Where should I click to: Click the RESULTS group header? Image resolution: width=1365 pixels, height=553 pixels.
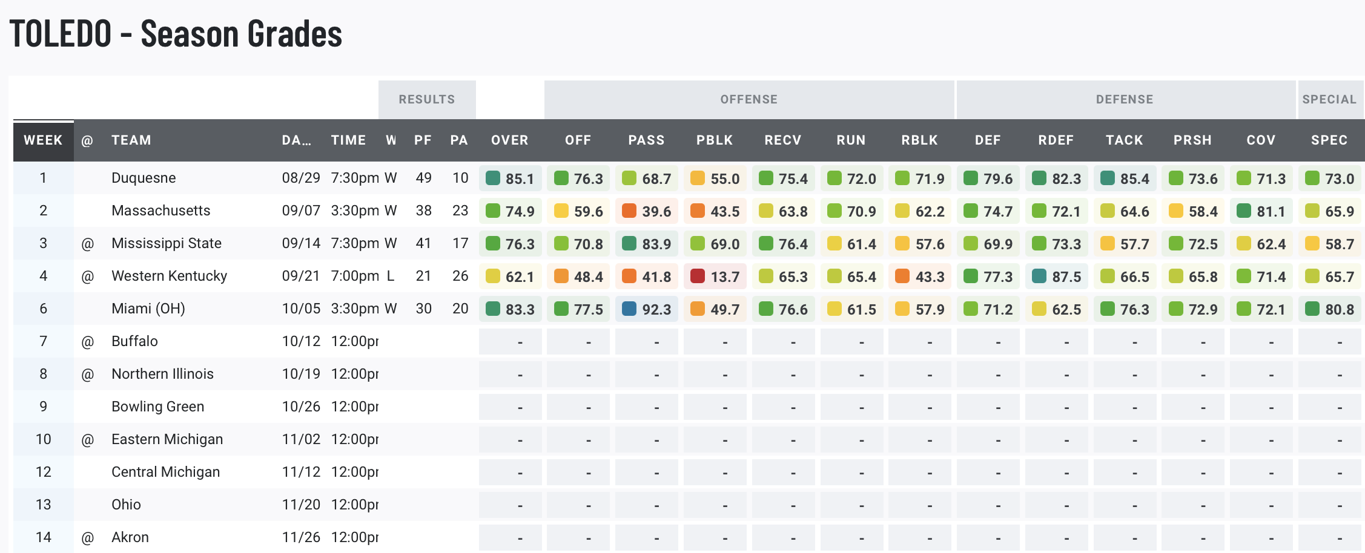click(426, 100)
